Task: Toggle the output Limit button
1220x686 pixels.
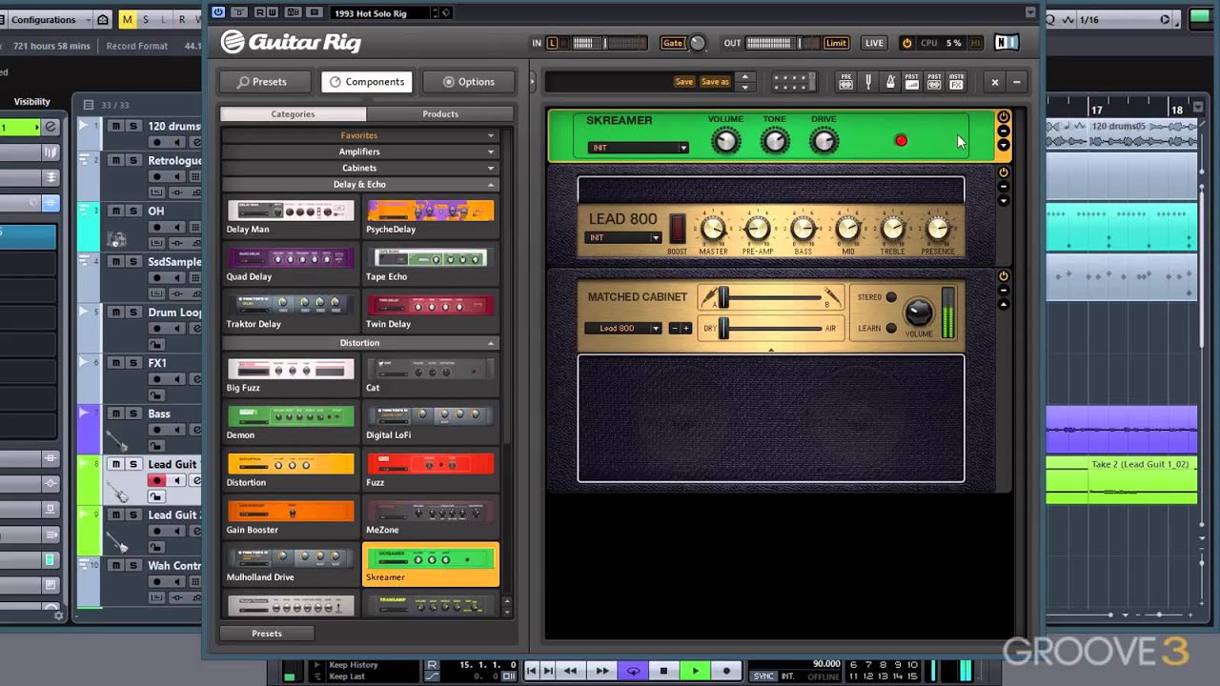Action: click(836, 43)
